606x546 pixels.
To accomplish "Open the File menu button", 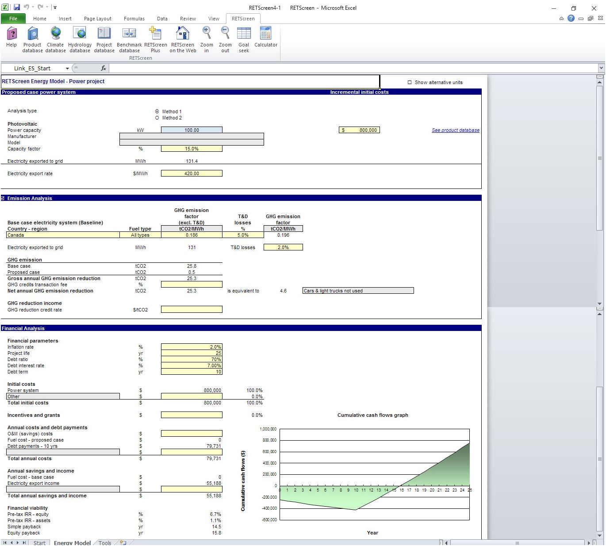I will (13, 19).
